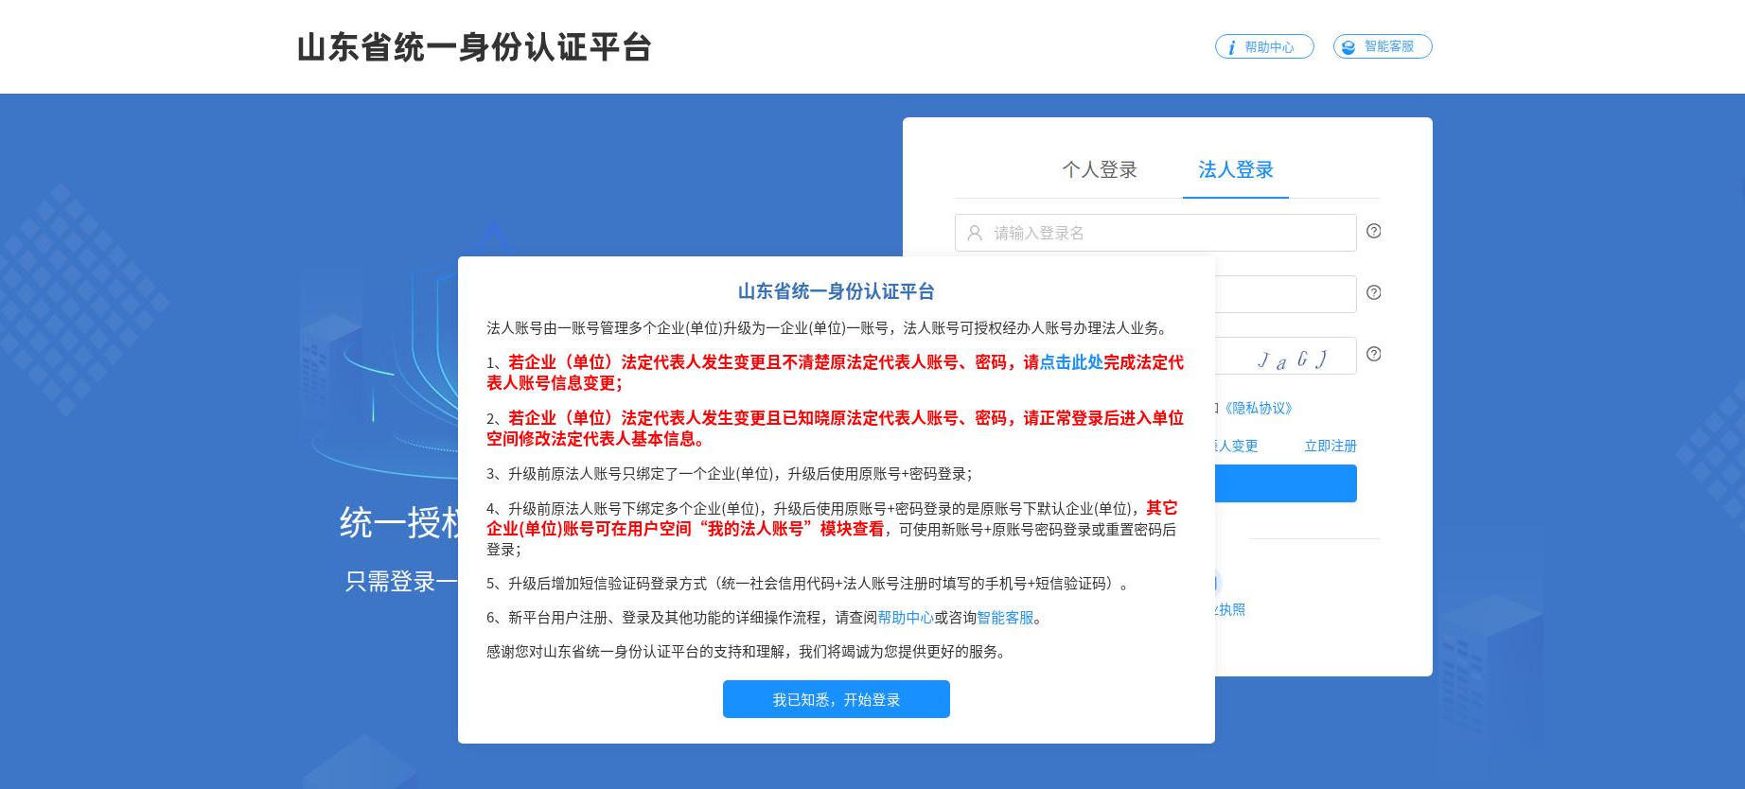
Task: Click the 山东省统一身份认证平台 page header title
Action: click(474, 47)
